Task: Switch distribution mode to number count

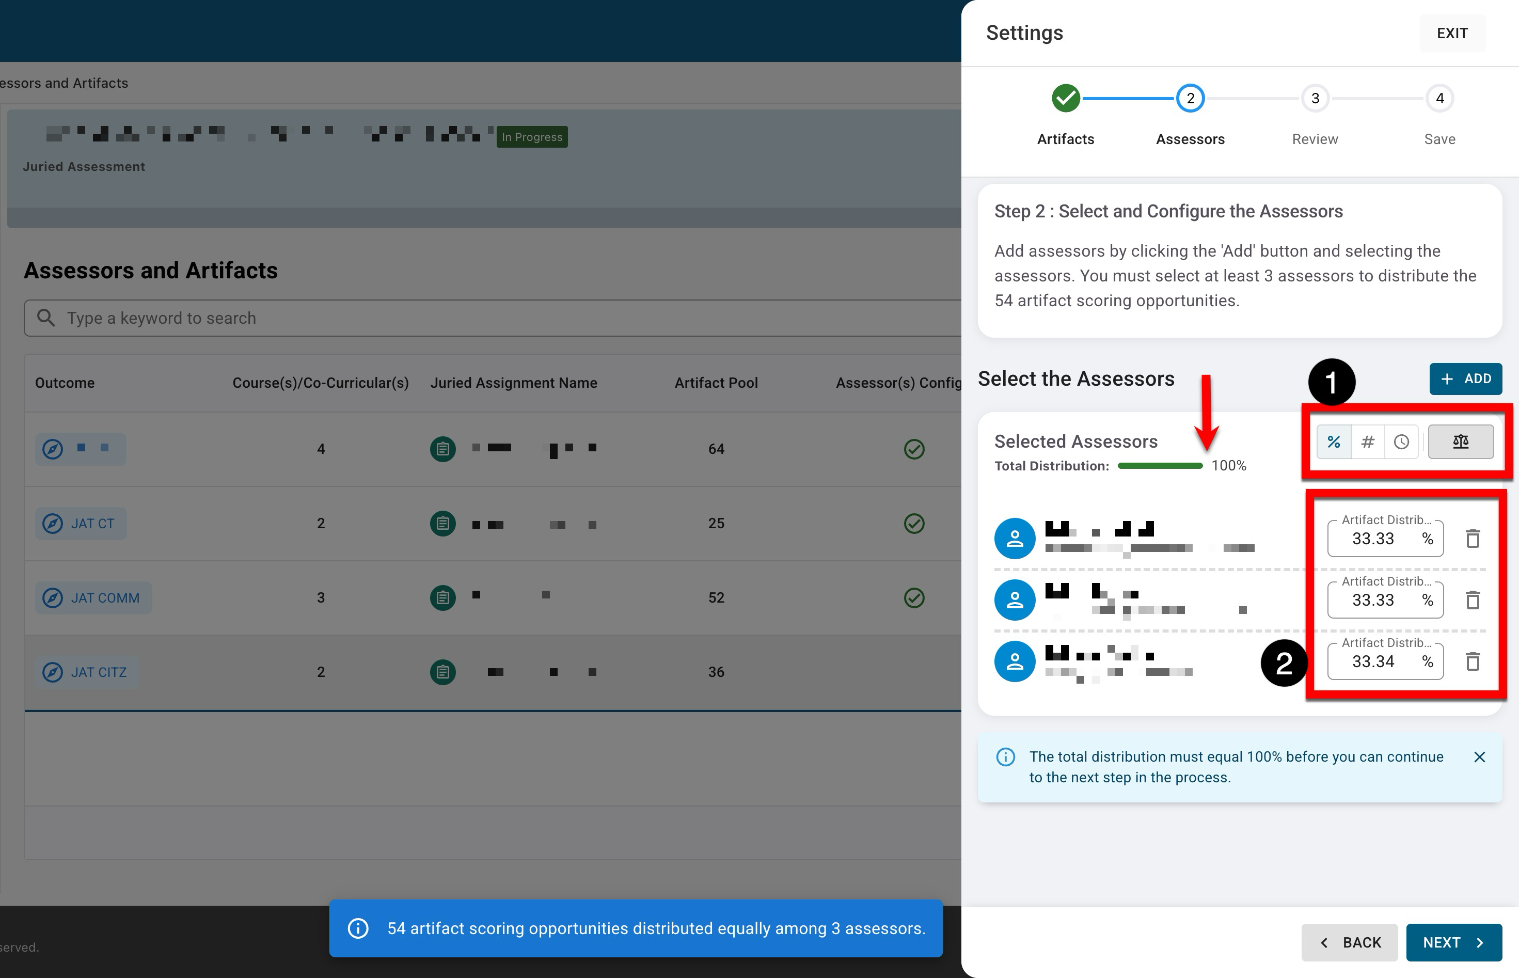Action: point(1367,441)
